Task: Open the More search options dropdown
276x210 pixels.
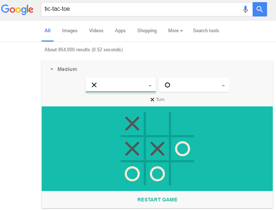Action: (x=175, y=31)
